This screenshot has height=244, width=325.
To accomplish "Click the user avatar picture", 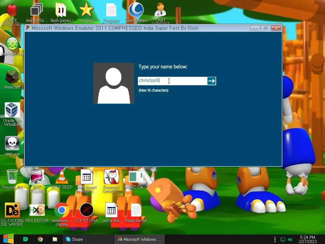I will click(x=114, y=83).
